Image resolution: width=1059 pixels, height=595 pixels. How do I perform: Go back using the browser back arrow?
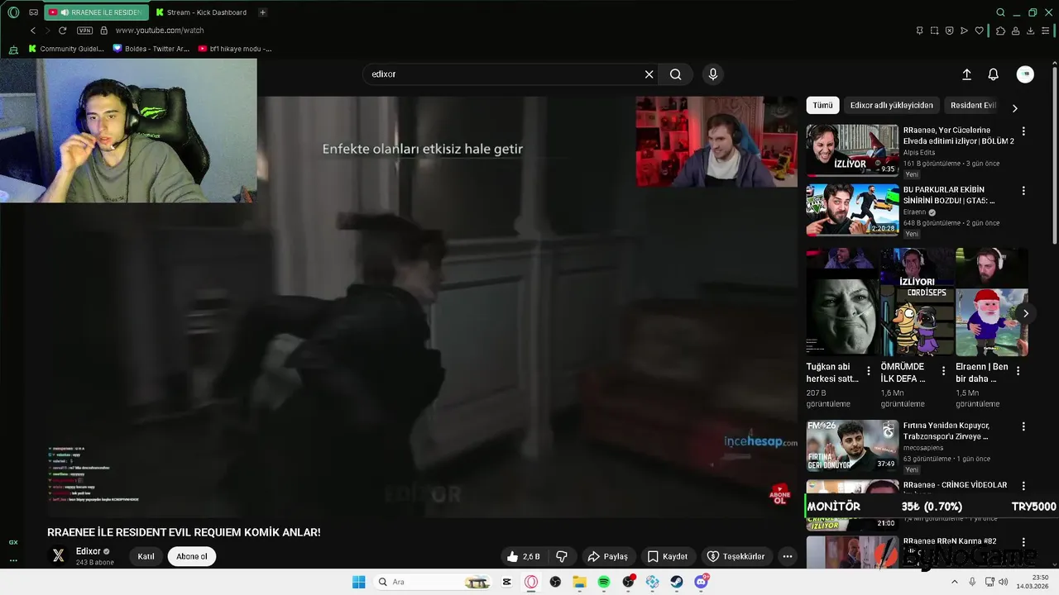pos(33,31)
